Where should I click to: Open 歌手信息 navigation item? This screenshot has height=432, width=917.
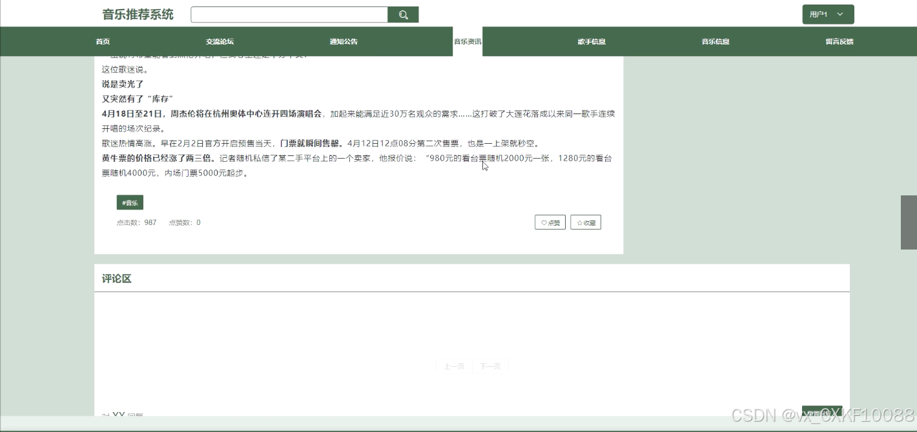tap(592, 41)
